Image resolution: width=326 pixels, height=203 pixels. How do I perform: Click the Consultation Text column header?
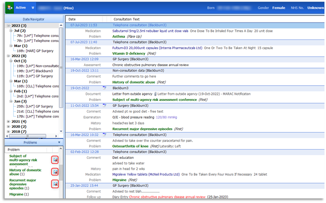(127, 19)
